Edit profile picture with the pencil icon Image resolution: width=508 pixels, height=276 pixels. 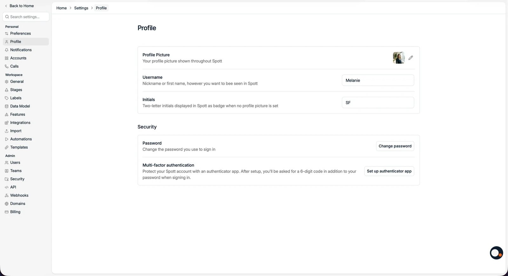tap(411, 58)
